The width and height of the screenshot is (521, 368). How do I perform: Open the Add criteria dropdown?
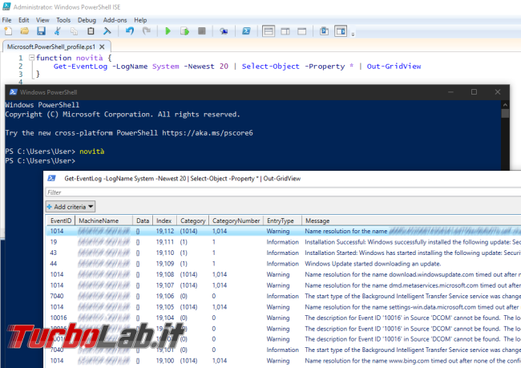[71, 207]
